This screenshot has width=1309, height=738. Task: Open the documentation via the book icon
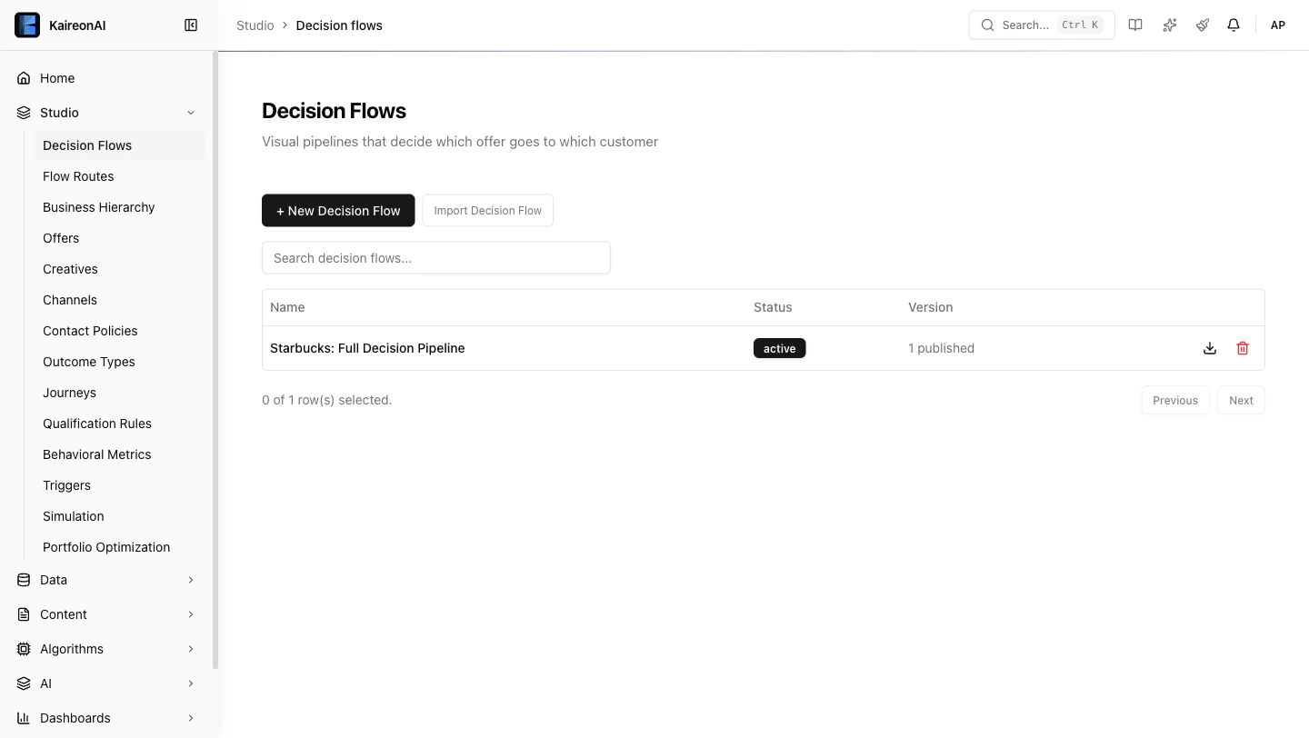1135,25
